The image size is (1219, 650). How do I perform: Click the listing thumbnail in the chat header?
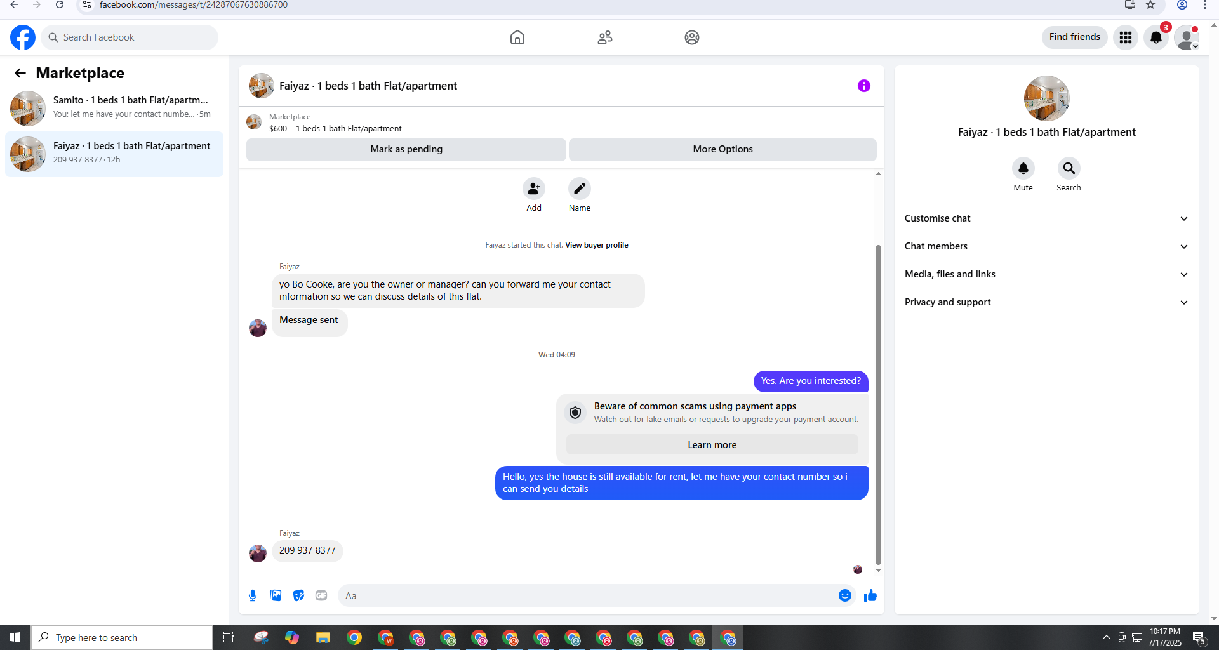pyautogui.click(x=261, y=86)
